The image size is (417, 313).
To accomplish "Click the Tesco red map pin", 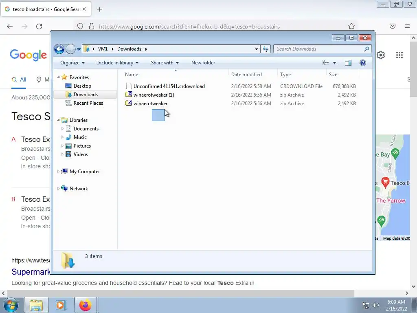I will pyautogui.click(x=385, y=182).
